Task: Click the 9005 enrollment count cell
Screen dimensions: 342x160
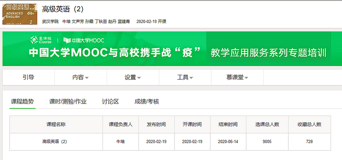Action: pos(267,142)
